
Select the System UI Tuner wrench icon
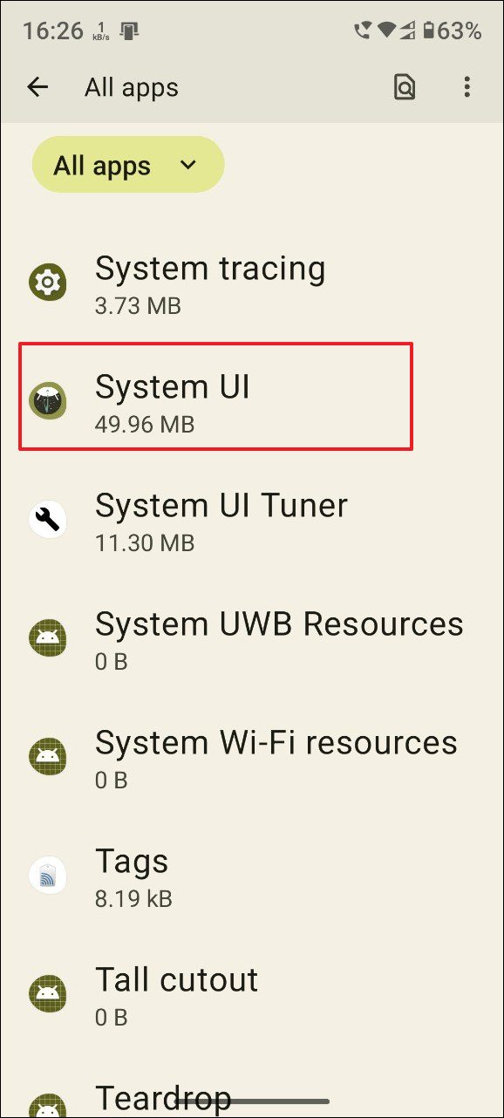click(48, 520)
